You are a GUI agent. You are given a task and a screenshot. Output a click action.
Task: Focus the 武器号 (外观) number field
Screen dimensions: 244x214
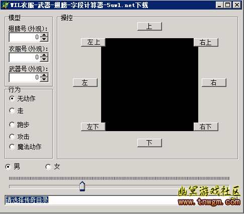(x=25, y=77)
